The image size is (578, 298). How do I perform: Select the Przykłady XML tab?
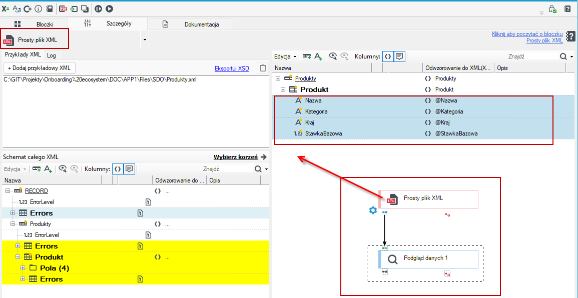click(x=23, y=54)
